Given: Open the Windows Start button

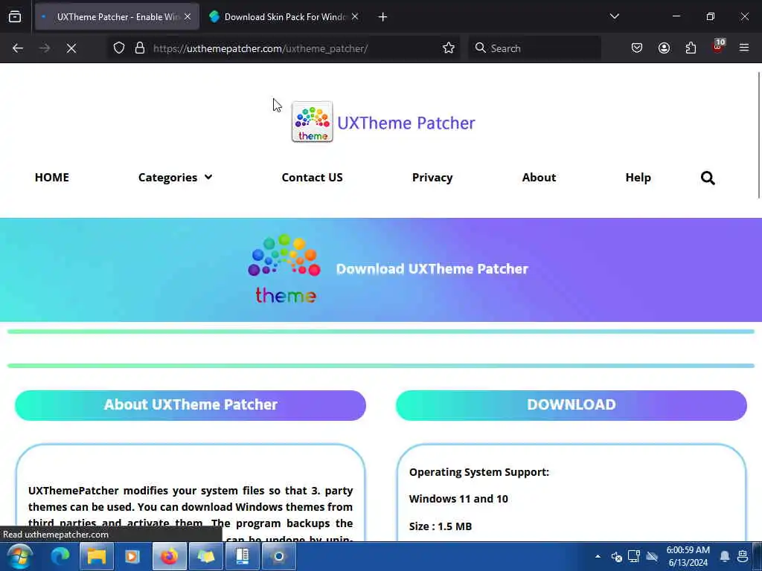Looking at the screenshot, I should pos(19,556).
